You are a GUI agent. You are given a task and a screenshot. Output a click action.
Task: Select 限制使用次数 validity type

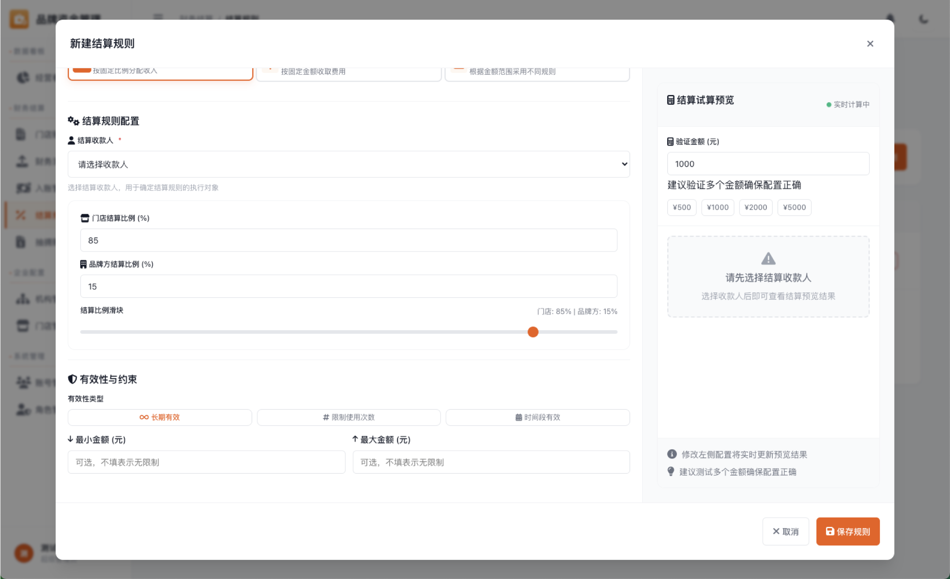click(x=349, y=418)
